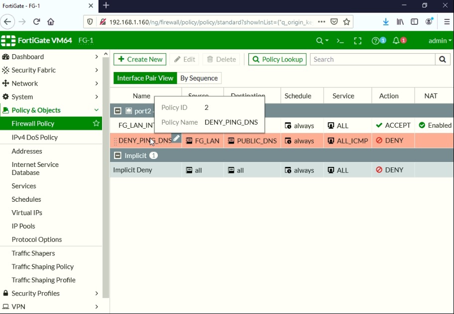Click the edit pencil on DENY_PING_DNS policy
Image resolution: width=454 pixels, height=314 pixels.
point(176,138)
